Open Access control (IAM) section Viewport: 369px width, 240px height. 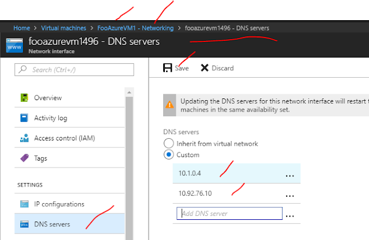pyautogui.click(x=69, y=138)
